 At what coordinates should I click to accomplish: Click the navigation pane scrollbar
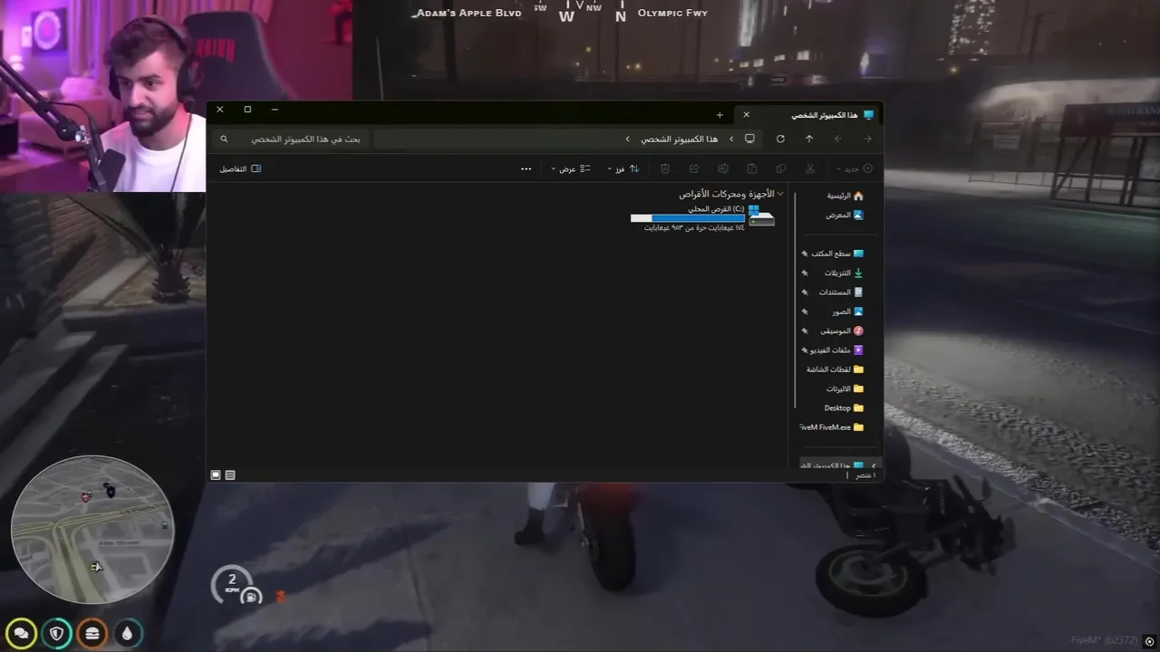point(795,299)
